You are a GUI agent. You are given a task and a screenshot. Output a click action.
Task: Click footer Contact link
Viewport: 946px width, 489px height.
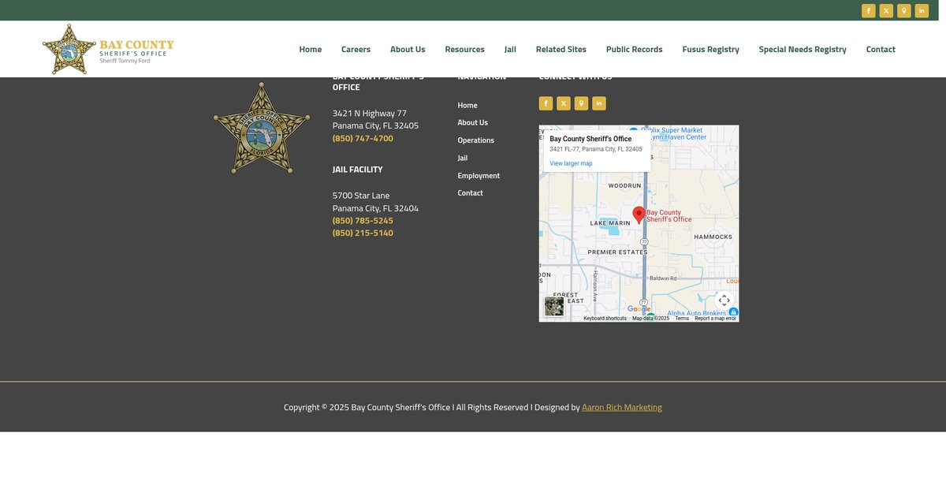click(x=471, y=192)
